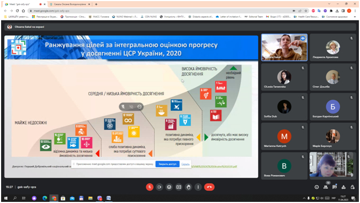The width and height of the screenshot is (360, 203).
Task: Click the hide link in sharing notification
Action: pos(185,164)
